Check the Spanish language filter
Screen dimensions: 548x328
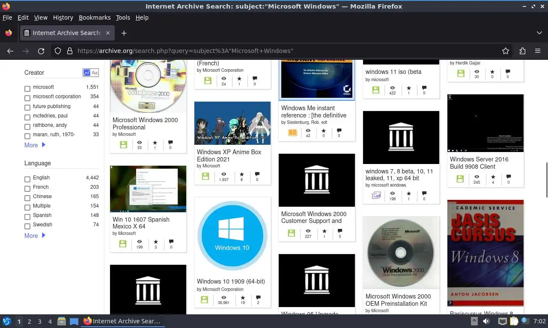(27, 217)
